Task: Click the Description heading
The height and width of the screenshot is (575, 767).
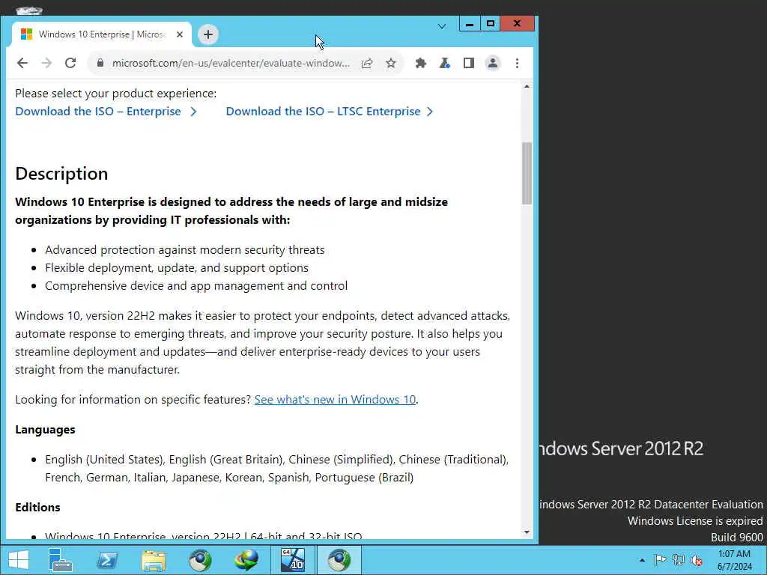Action: [61, 174]
